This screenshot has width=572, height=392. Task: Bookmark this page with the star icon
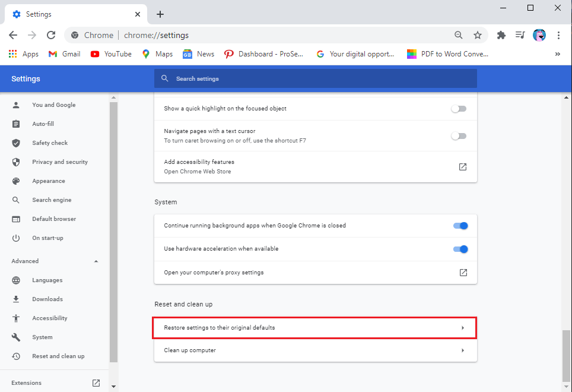(477, 35)
